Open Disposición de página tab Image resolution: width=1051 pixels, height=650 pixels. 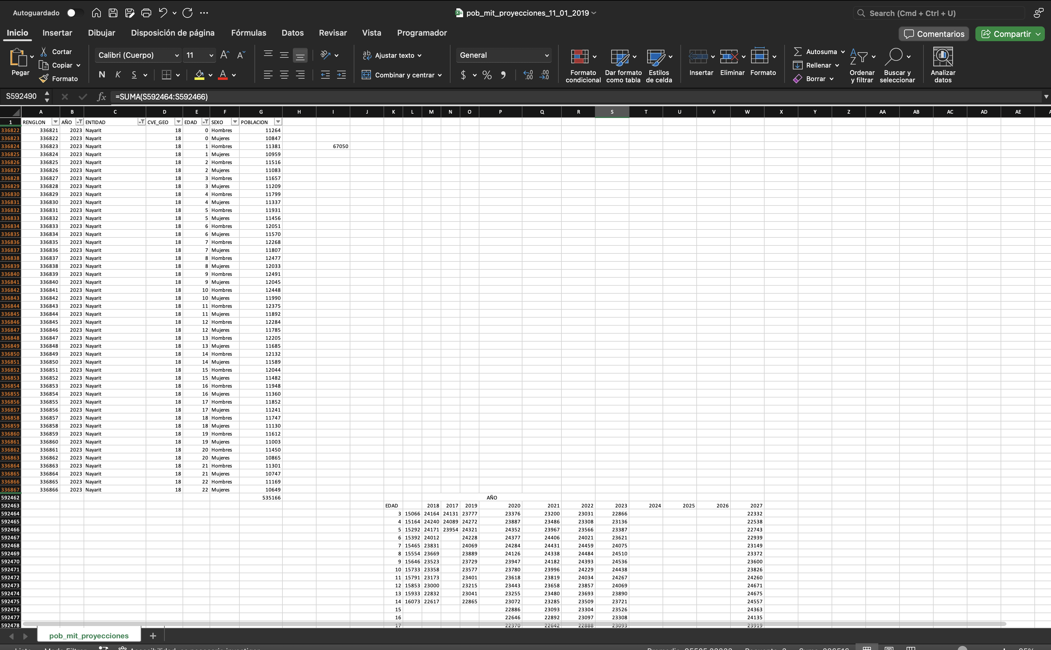coord(172,33)
